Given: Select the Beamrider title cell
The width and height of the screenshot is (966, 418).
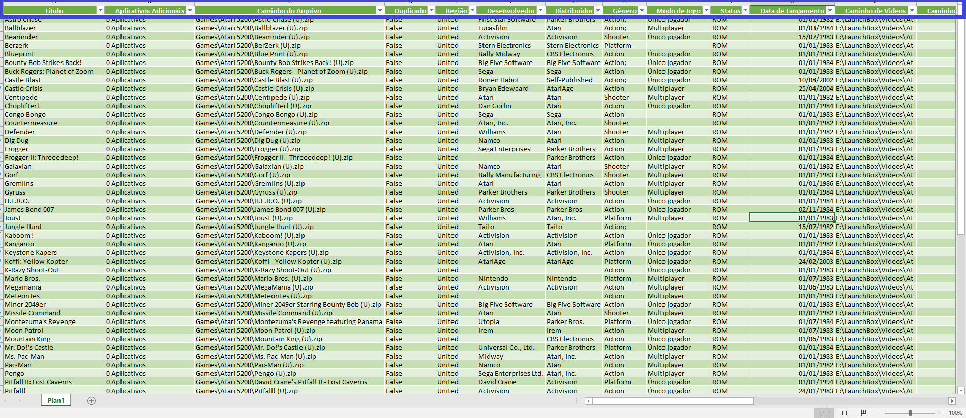Looking at the screenshot, I should pyautogui.click(x=53, y=37).
